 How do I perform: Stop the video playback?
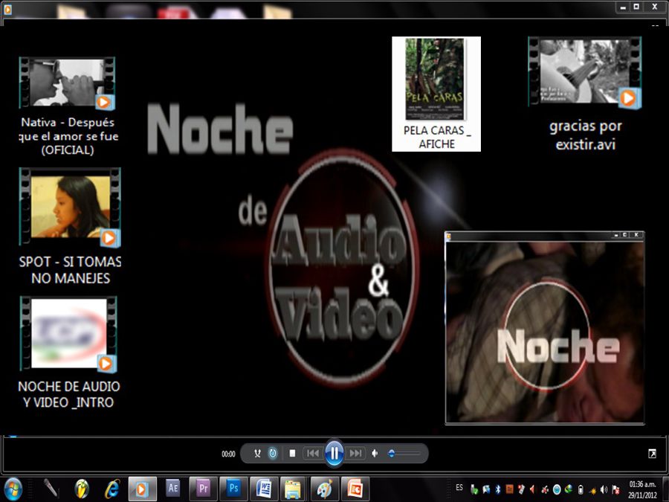(292, 453)
